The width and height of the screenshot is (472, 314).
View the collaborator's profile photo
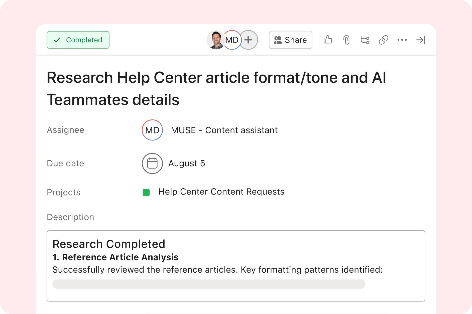pos(215,40)
